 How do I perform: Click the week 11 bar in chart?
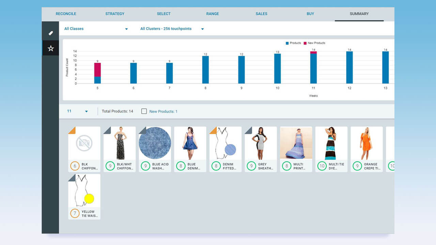click(313, 67)
